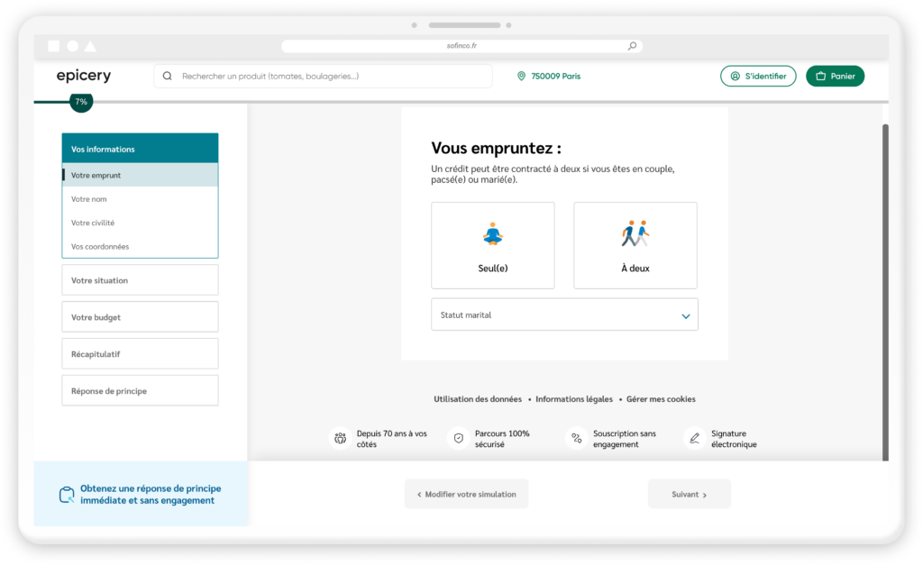923x565 pixels.
Task: Click the people icon beside Depuis 70 ans
Action: [x=340, y=439]
